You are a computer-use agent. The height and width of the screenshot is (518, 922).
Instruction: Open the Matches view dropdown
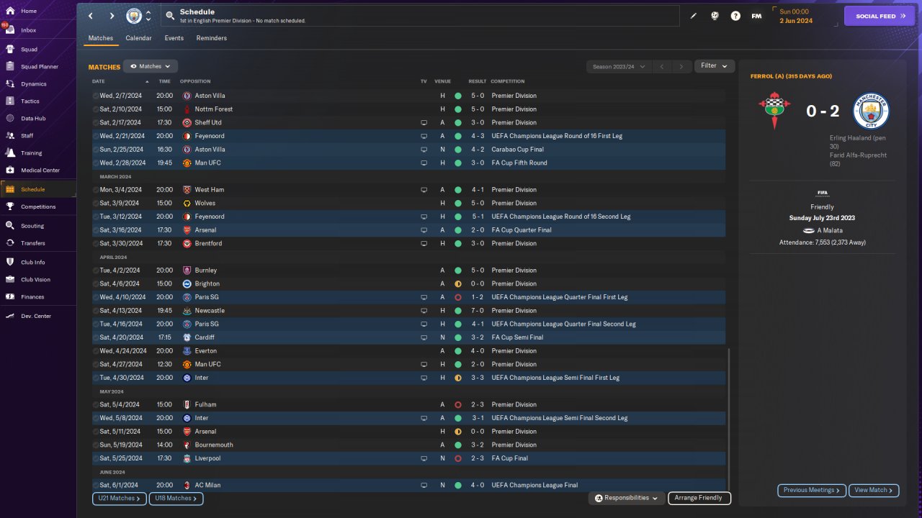pyautogui.click(x=150, y=66)
